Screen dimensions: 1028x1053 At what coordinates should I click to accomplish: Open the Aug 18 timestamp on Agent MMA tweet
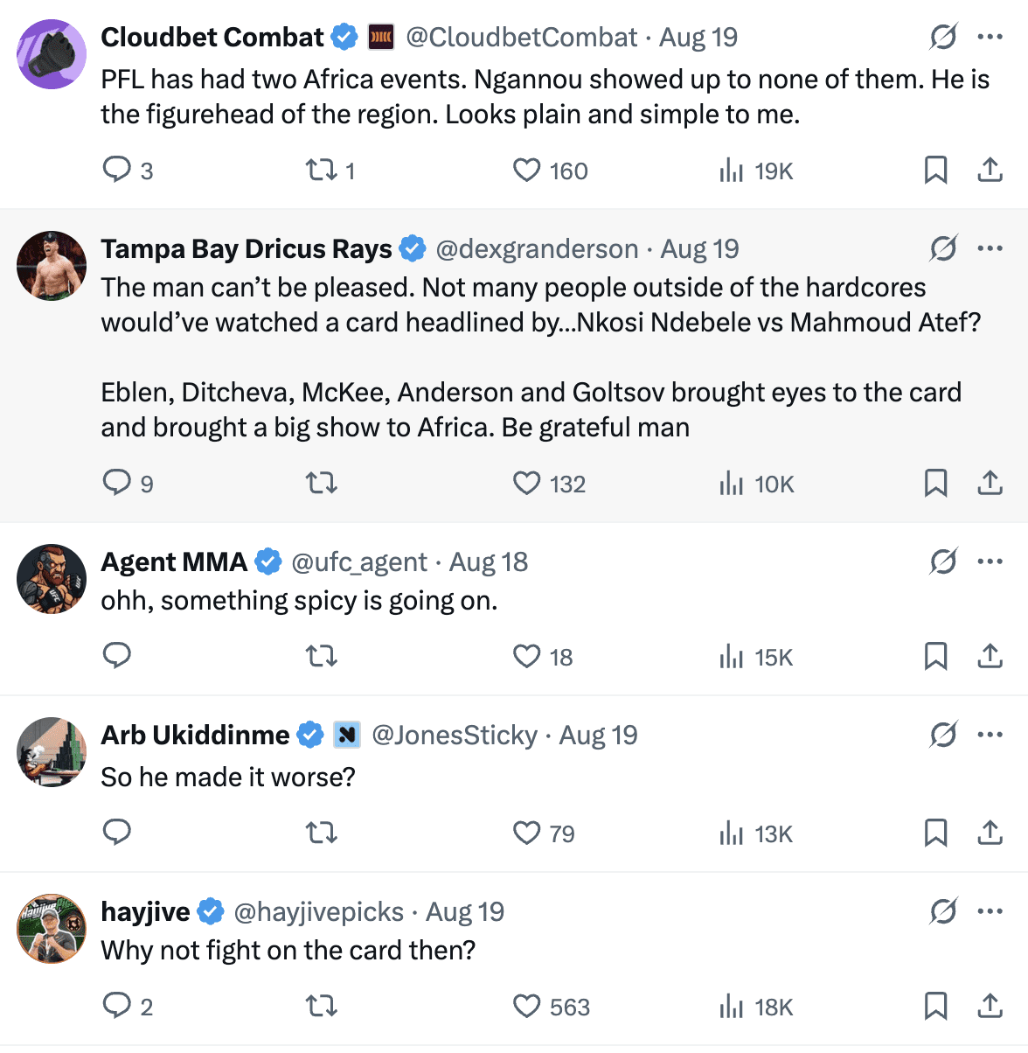pyautogui.click(x=489, y=562)
